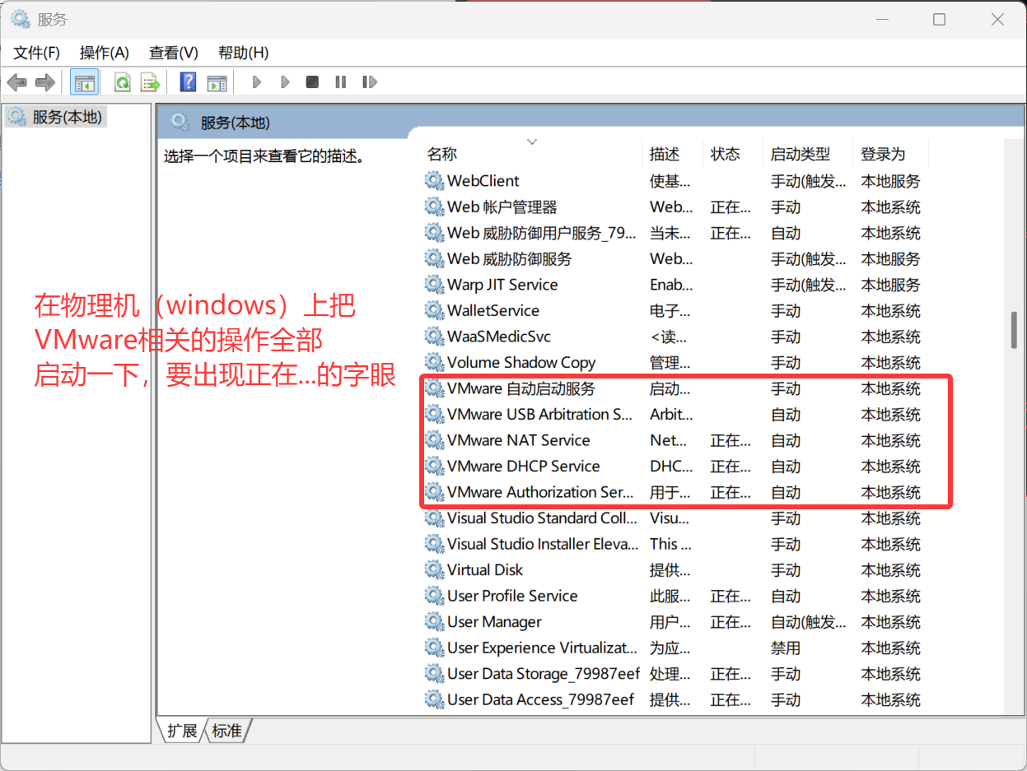This screenshot has width=1027, height=771.
Task: Click the 服务 window title icon
Action: 20,19
